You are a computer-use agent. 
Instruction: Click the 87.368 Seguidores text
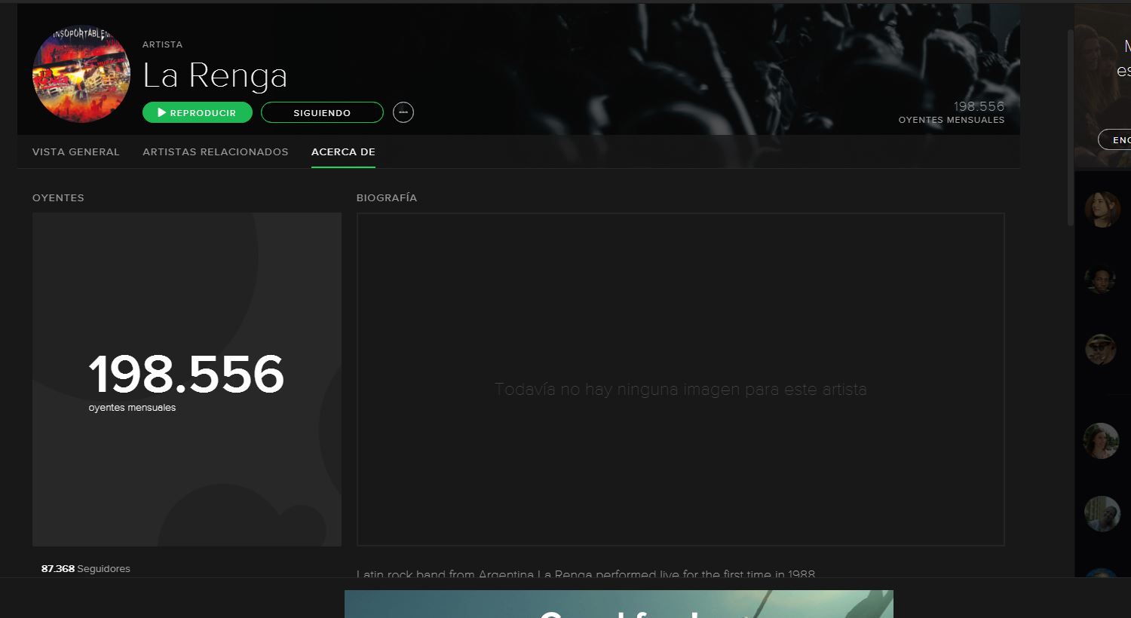[86, 568]
